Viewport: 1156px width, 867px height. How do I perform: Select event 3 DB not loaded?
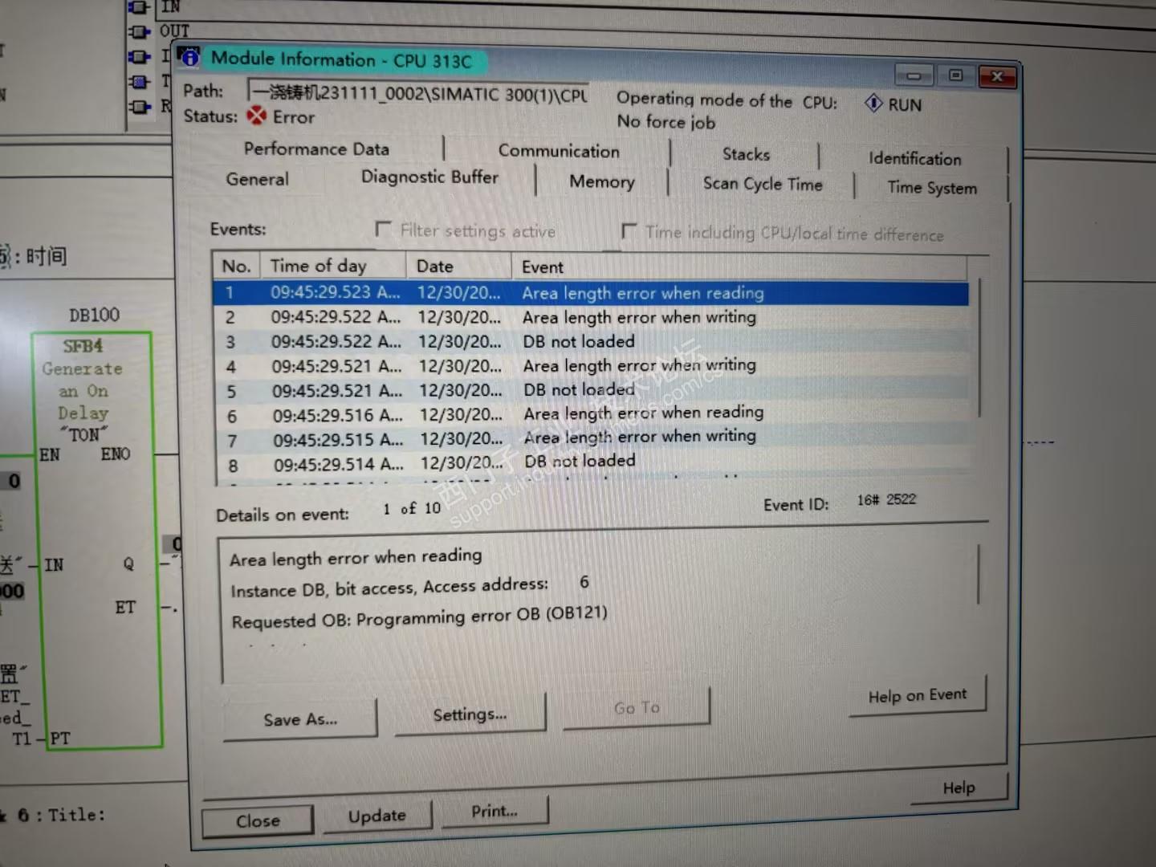click(x=592, y=341)
